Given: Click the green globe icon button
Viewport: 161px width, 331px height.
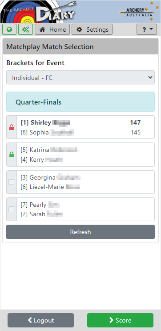Looking at the screenshot, I should (x=9, y=29).
